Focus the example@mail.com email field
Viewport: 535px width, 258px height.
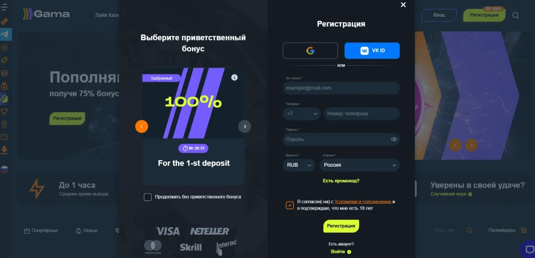[341, 88]
